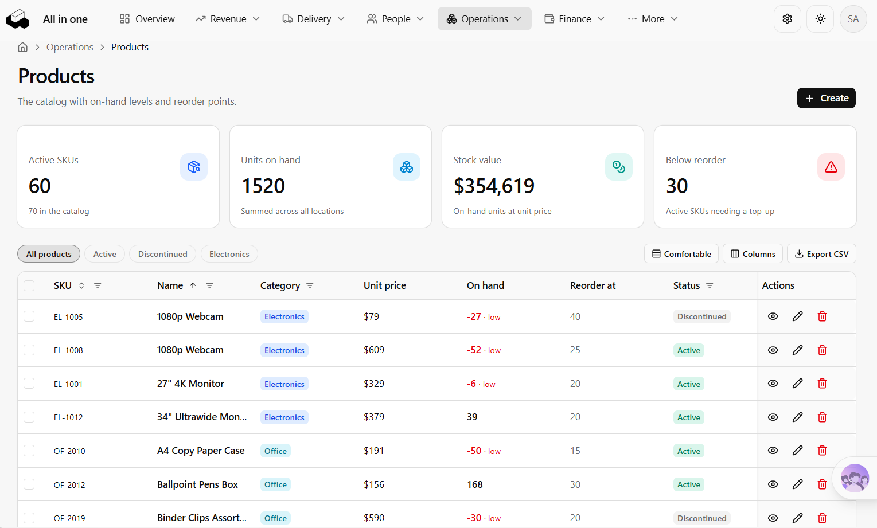Viewport: 877px width, 528px height.
Task: Delete the 34" Ultrawide Monitor row
Action: coord(822,417)
